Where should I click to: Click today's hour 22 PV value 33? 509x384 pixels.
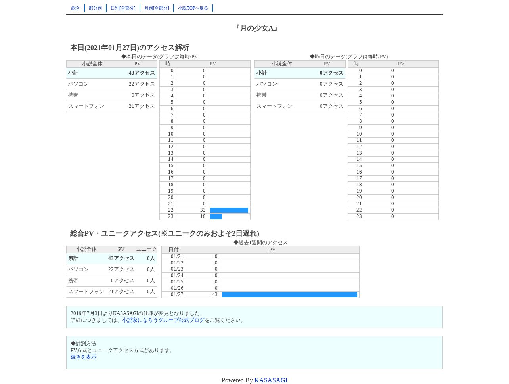click(203, 210)
